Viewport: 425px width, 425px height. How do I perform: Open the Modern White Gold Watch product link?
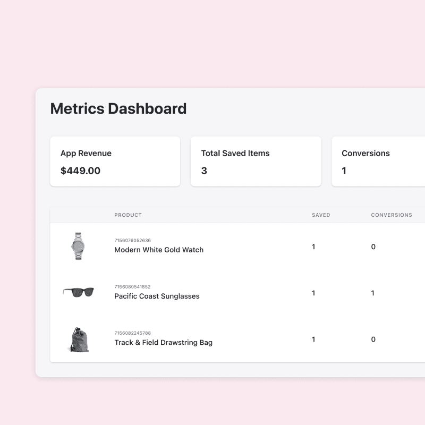[x=158, y=250]
